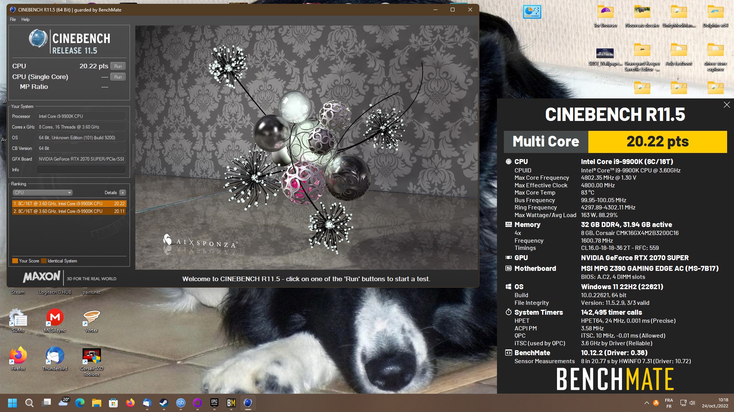The width and height of the screenshot is (734, 412).
Task: Click the MAXON logo
Action: tap(42, 277)
